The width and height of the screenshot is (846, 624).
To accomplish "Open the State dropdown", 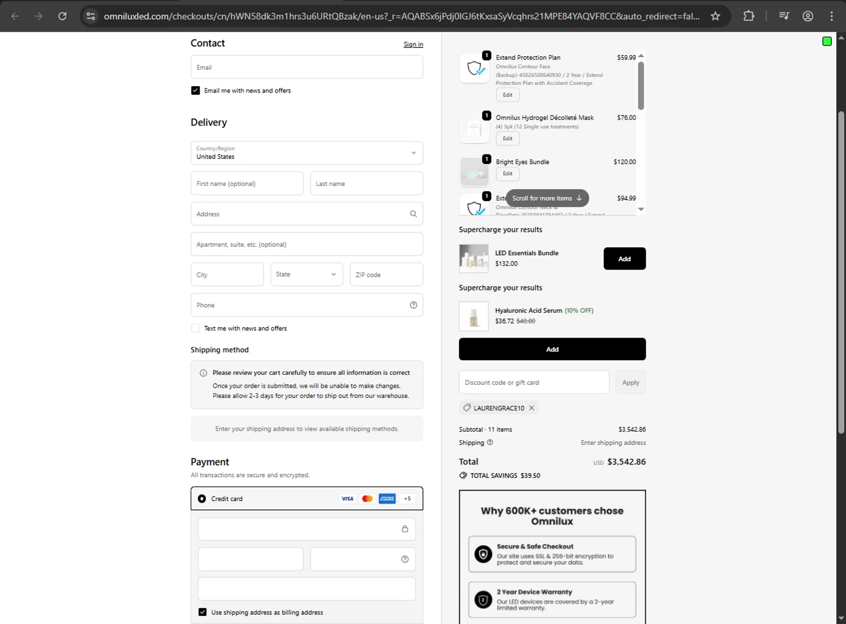I will tap(307, 275).
